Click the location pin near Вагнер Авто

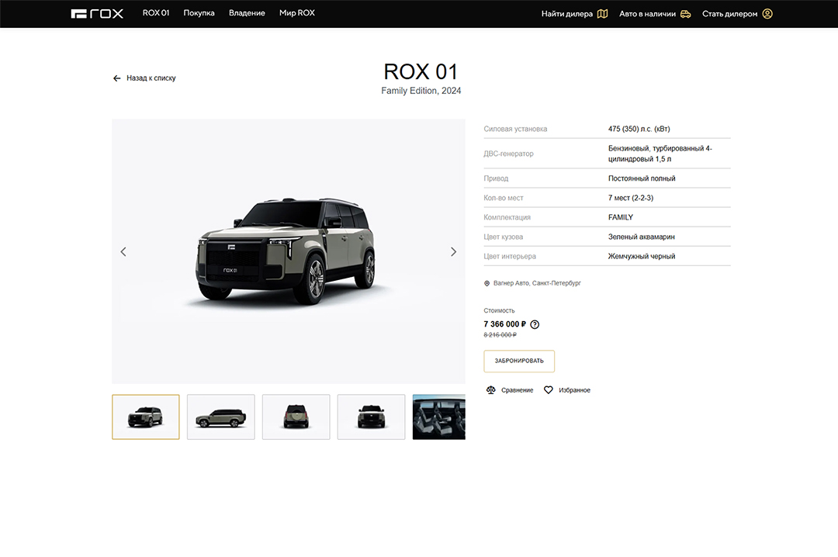pos(487,283)
